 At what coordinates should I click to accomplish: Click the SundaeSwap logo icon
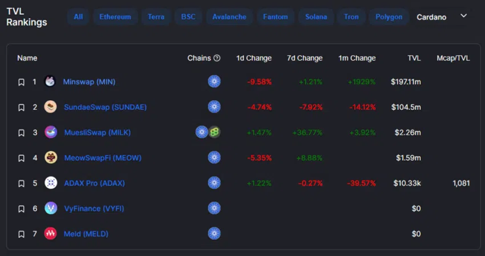click(50, 107)
